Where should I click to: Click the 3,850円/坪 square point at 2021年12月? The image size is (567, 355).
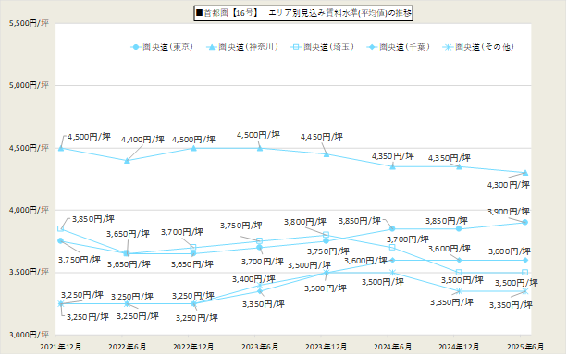[61, 229]
